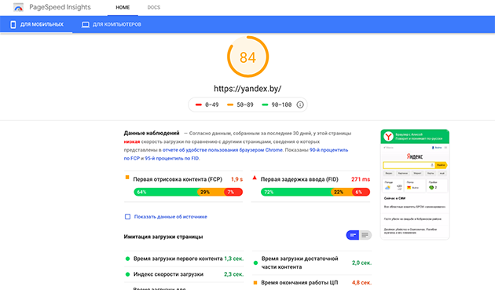Click the red triangle FID indicator

tap(255, 178)
